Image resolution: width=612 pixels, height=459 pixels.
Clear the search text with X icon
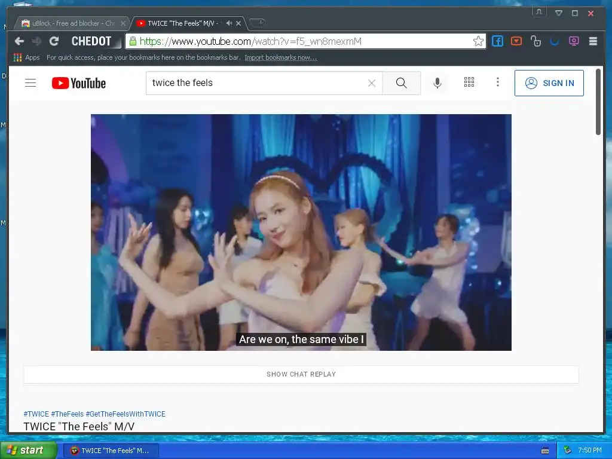[372, 82]
